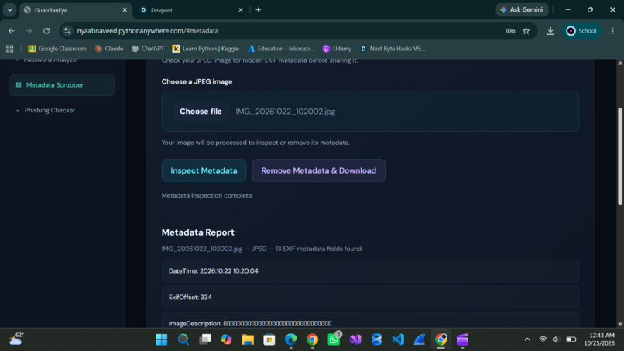Viewport: 624px width, 351px height.
Task: Click the page vertical scrollbar thumb
Action: 619,157
